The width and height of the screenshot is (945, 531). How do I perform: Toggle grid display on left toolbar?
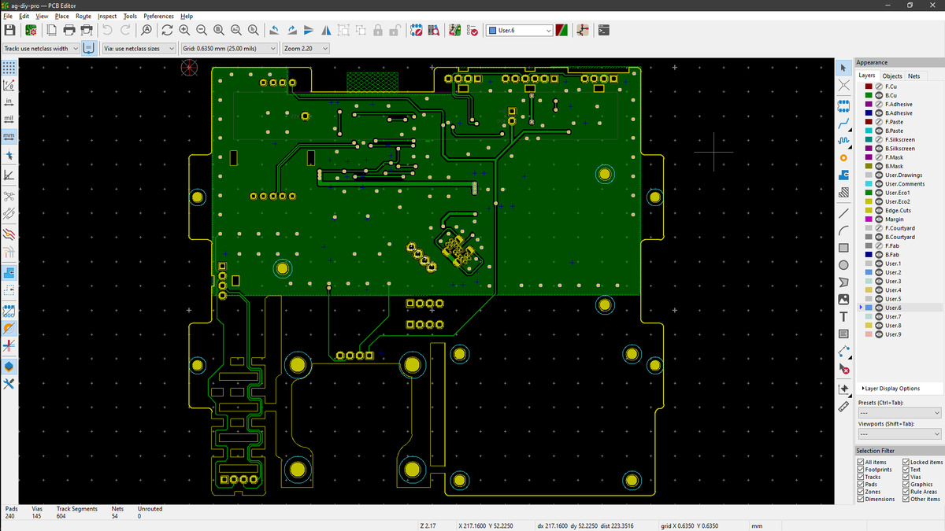pyautogui.click(x=9, y=68)
